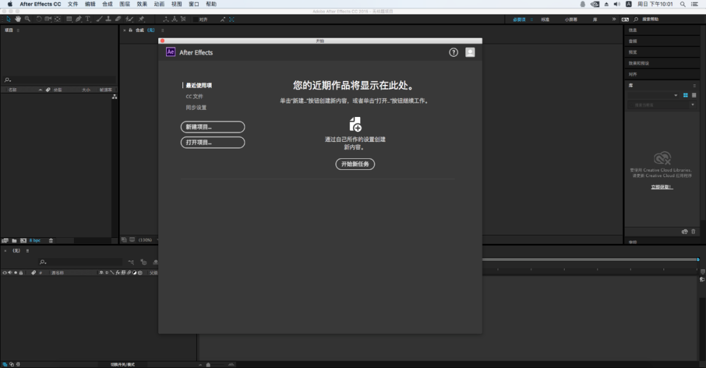Select the Type text tool

[x=88, y=19]
